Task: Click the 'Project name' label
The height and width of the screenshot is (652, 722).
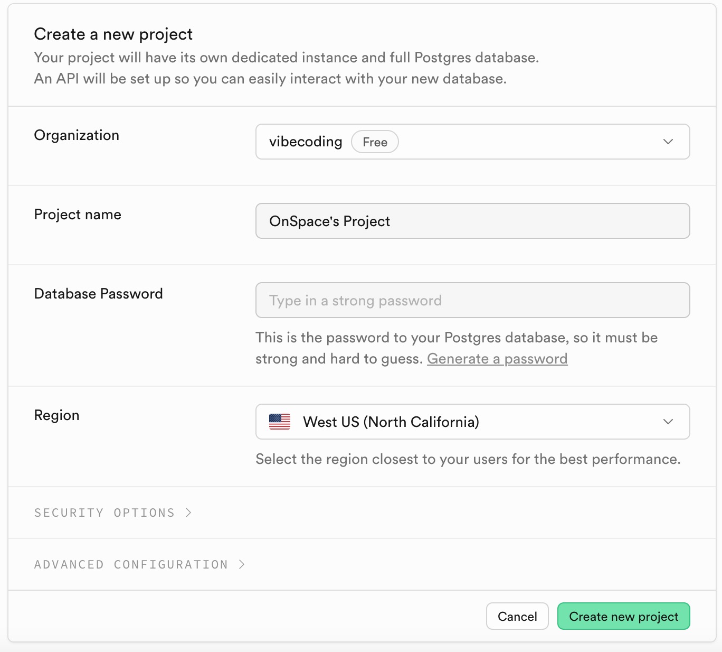Action: click(x=78, y=215)
